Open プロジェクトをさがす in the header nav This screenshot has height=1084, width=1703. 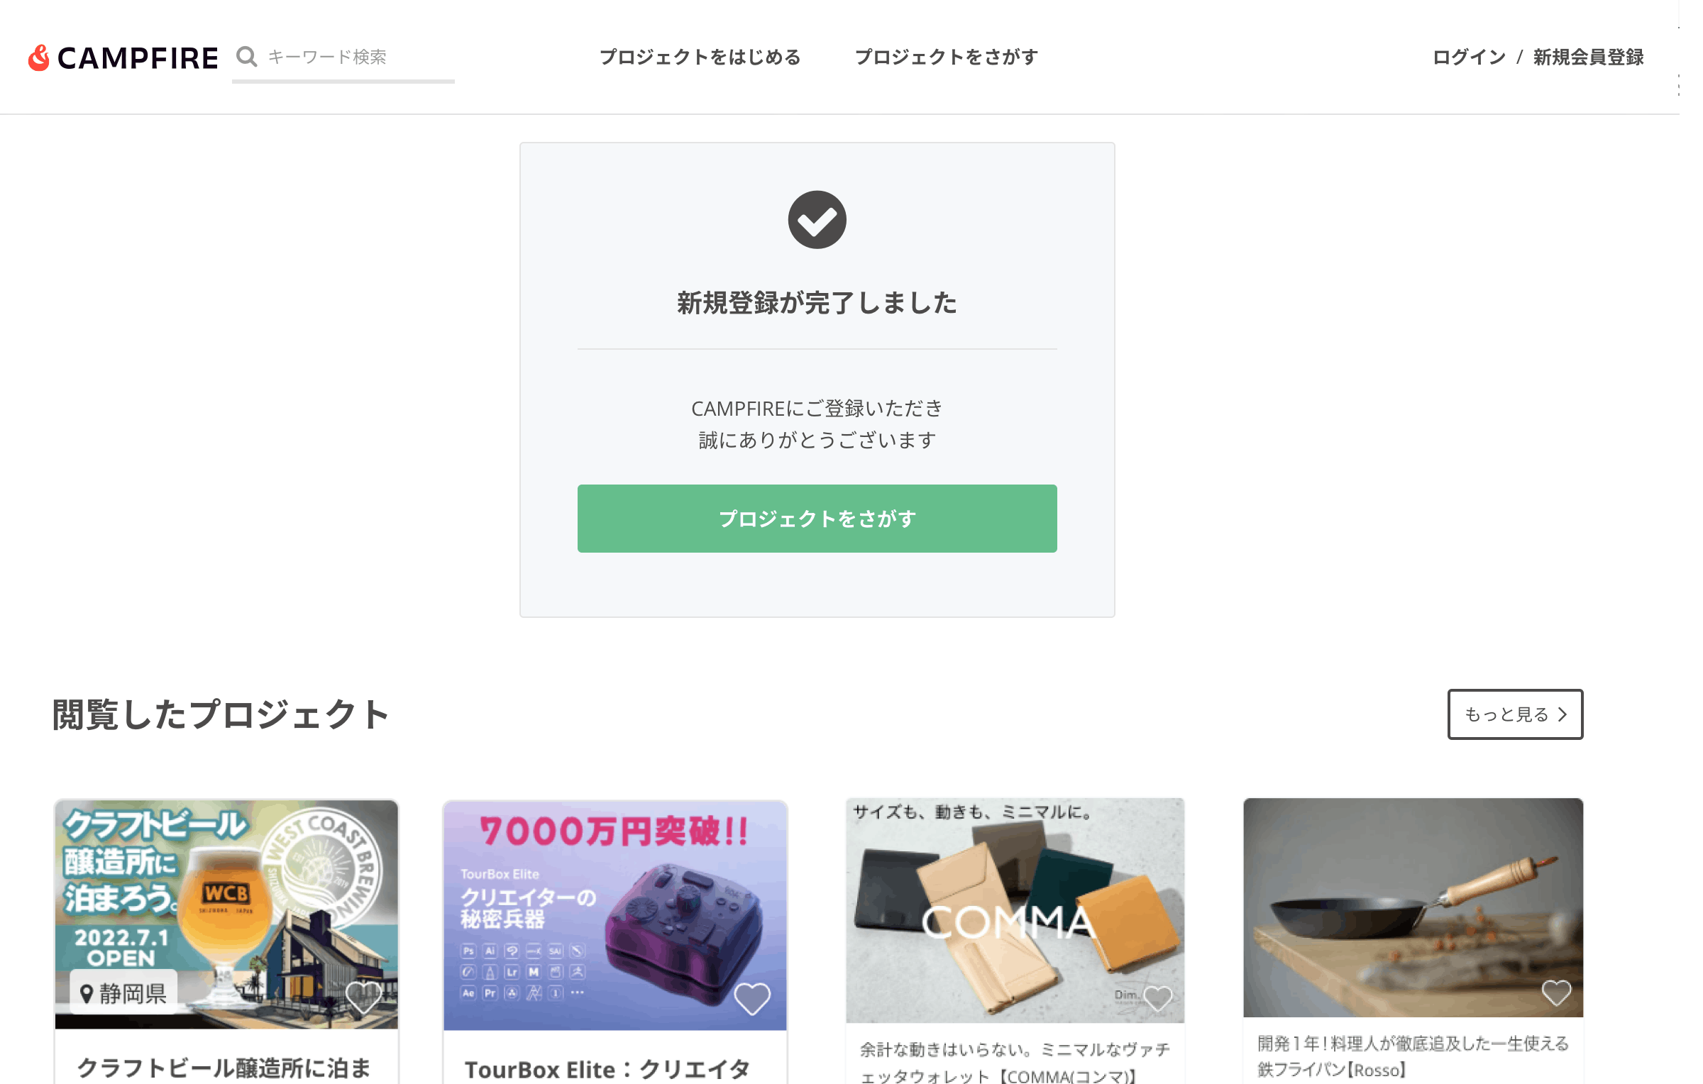click(x=946, y=57)
